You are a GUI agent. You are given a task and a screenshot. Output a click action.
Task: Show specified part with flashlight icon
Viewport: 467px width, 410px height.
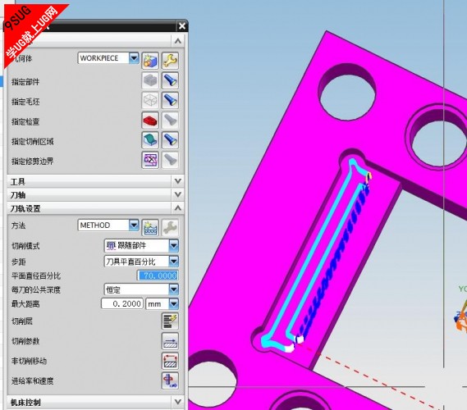[170, 80]
